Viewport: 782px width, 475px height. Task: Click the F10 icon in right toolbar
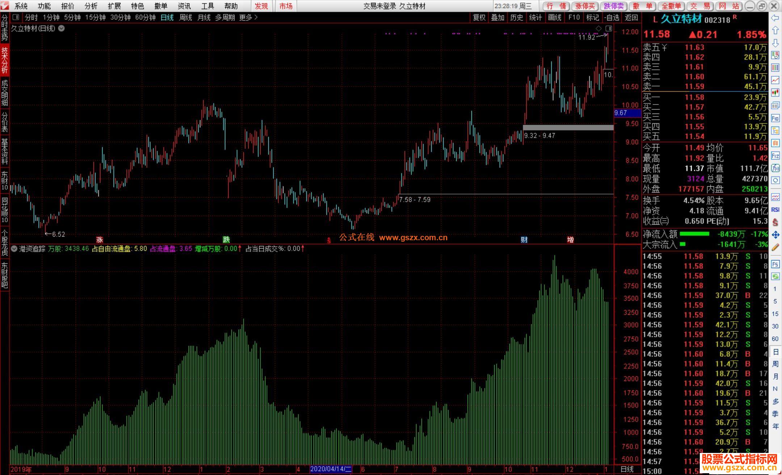tap(775, 118)
